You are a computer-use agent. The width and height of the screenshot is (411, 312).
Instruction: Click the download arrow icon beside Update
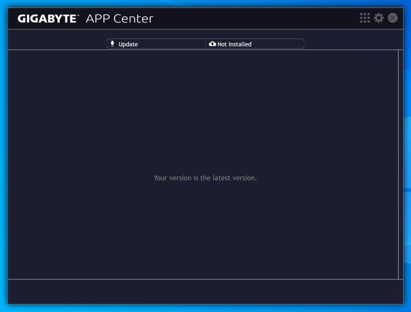coord(113,44)
